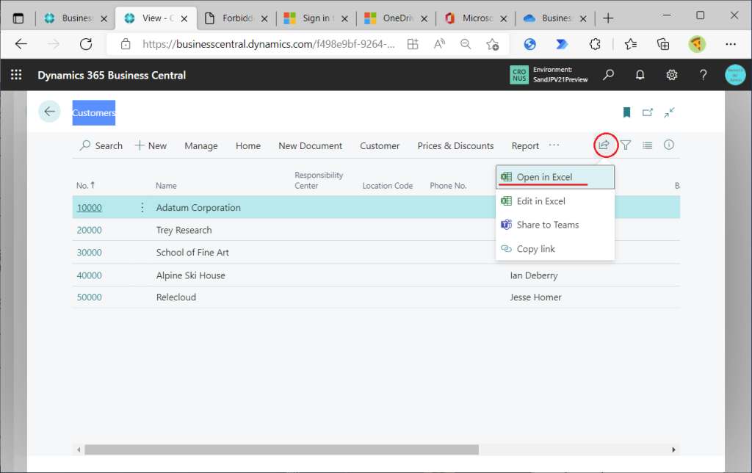Open notifications bell icon
This screenshot has width=752, height=473.
point(640,75)
